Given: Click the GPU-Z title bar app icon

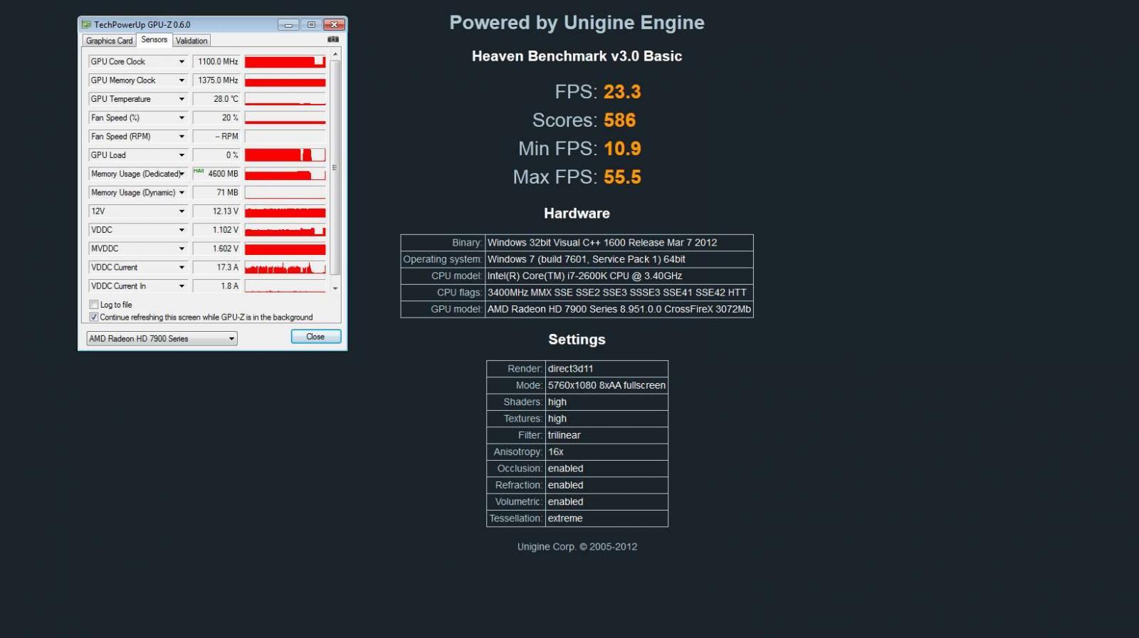Looking at the screenshot, I should coord(86,24).
